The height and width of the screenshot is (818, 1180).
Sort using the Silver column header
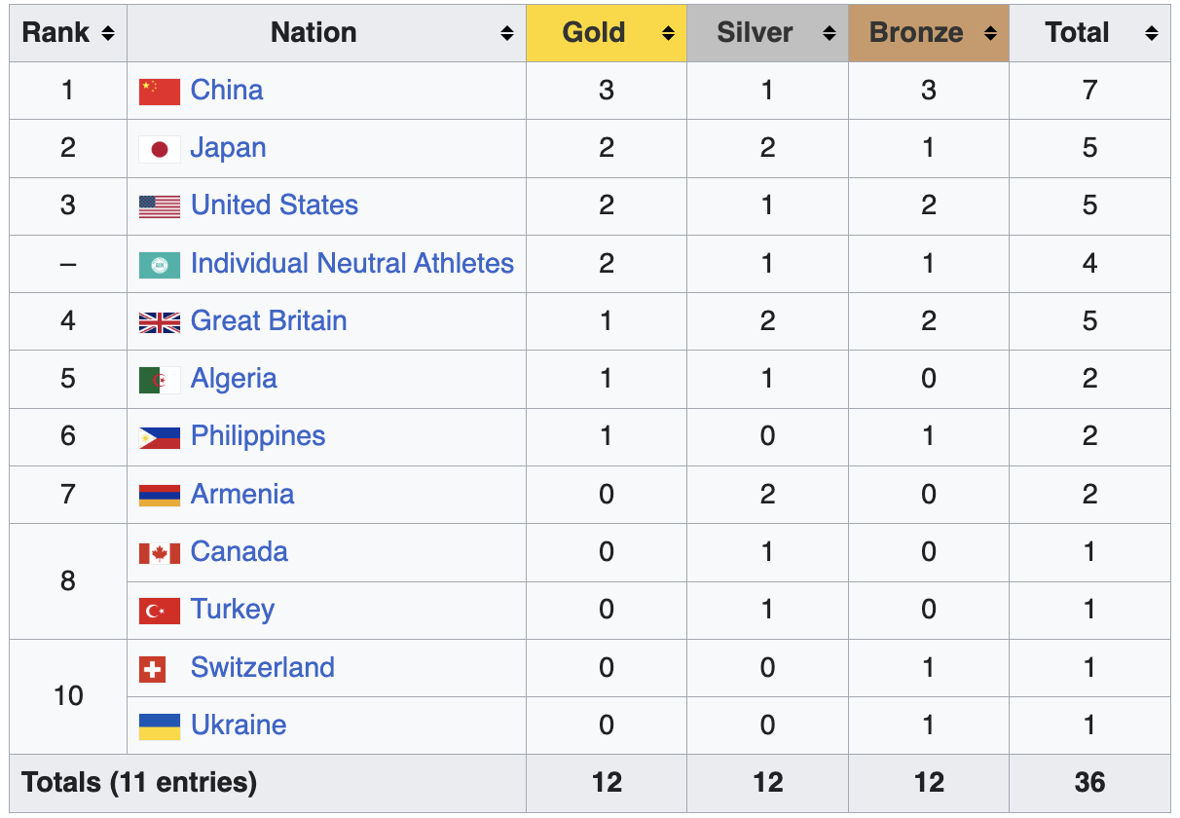pos(755,33)
